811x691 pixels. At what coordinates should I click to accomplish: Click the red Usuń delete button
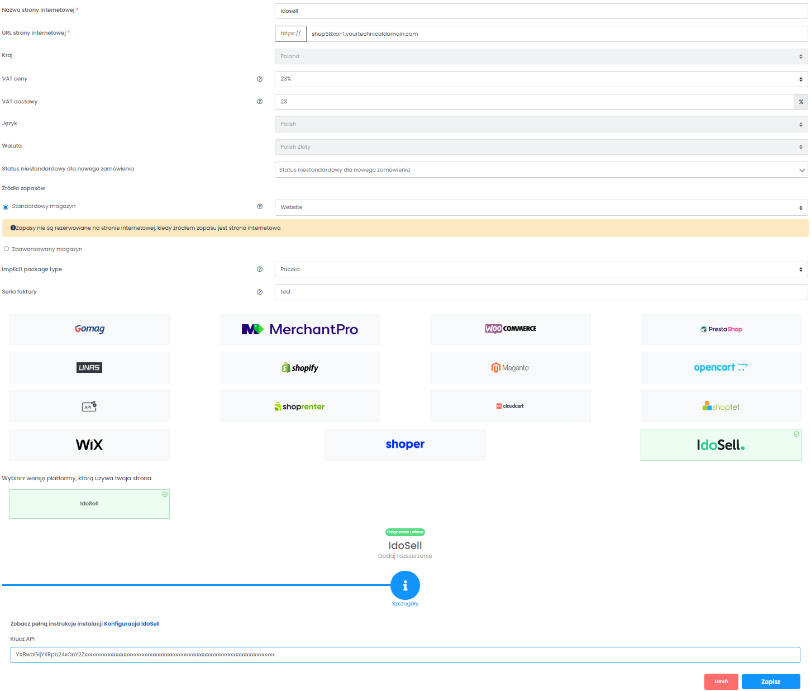pyautogui.click(x=721, y=681)
